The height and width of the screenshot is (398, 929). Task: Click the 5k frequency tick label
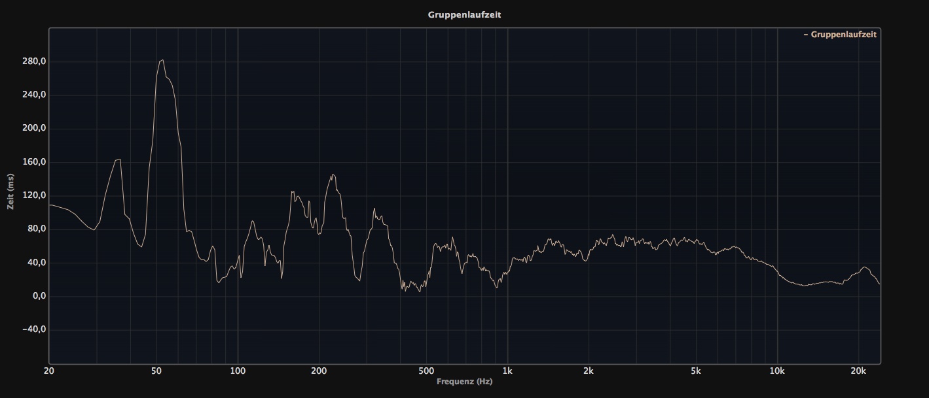[696, 371]
